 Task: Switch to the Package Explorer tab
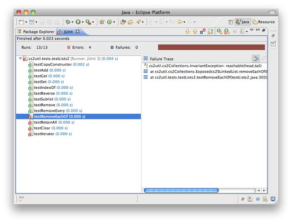tap(36, 32)
